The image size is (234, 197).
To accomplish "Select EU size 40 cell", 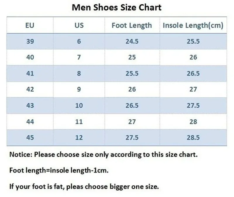I will tap(30, 57).
